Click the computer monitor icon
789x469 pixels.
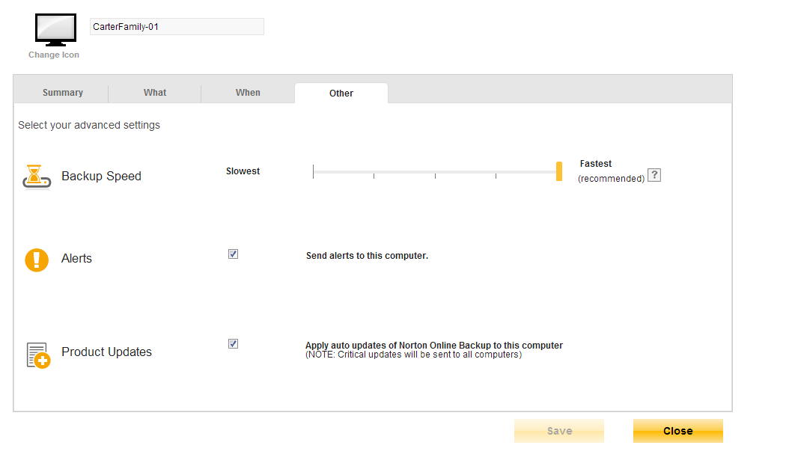[x=55, y=30]
